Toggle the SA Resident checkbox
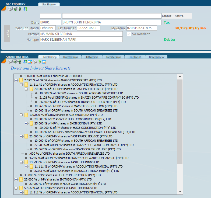Viewport: 211px width, 198px height. coord(129,34)
